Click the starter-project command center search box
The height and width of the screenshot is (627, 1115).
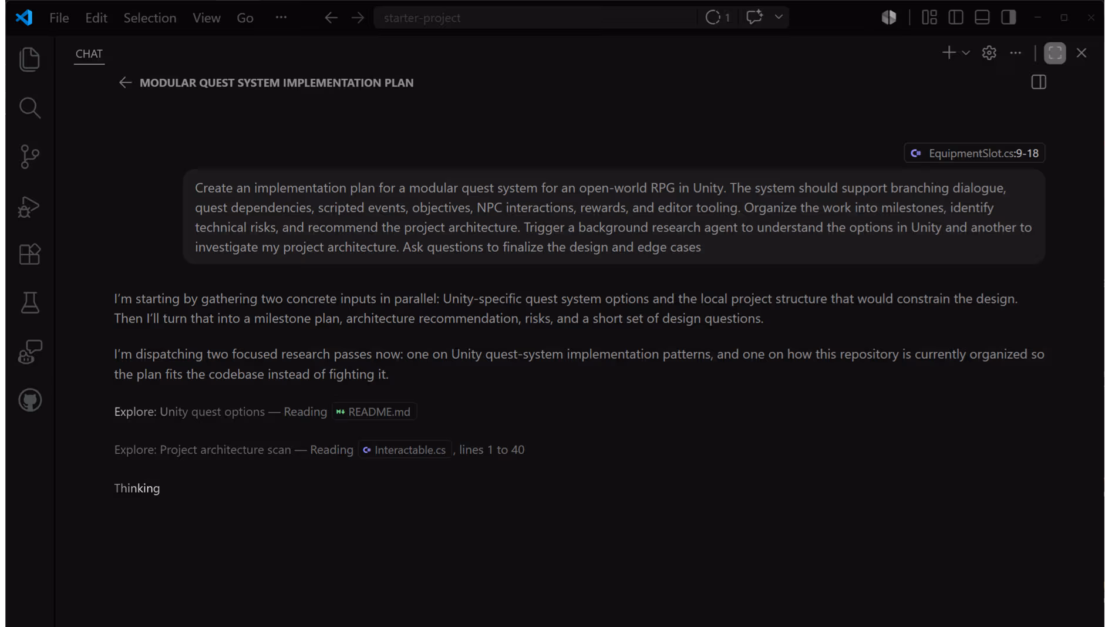click(534, 18)
